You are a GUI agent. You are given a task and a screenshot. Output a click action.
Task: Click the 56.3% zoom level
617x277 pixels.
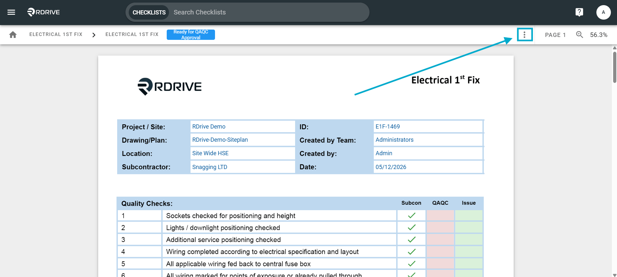pos(598,35)
